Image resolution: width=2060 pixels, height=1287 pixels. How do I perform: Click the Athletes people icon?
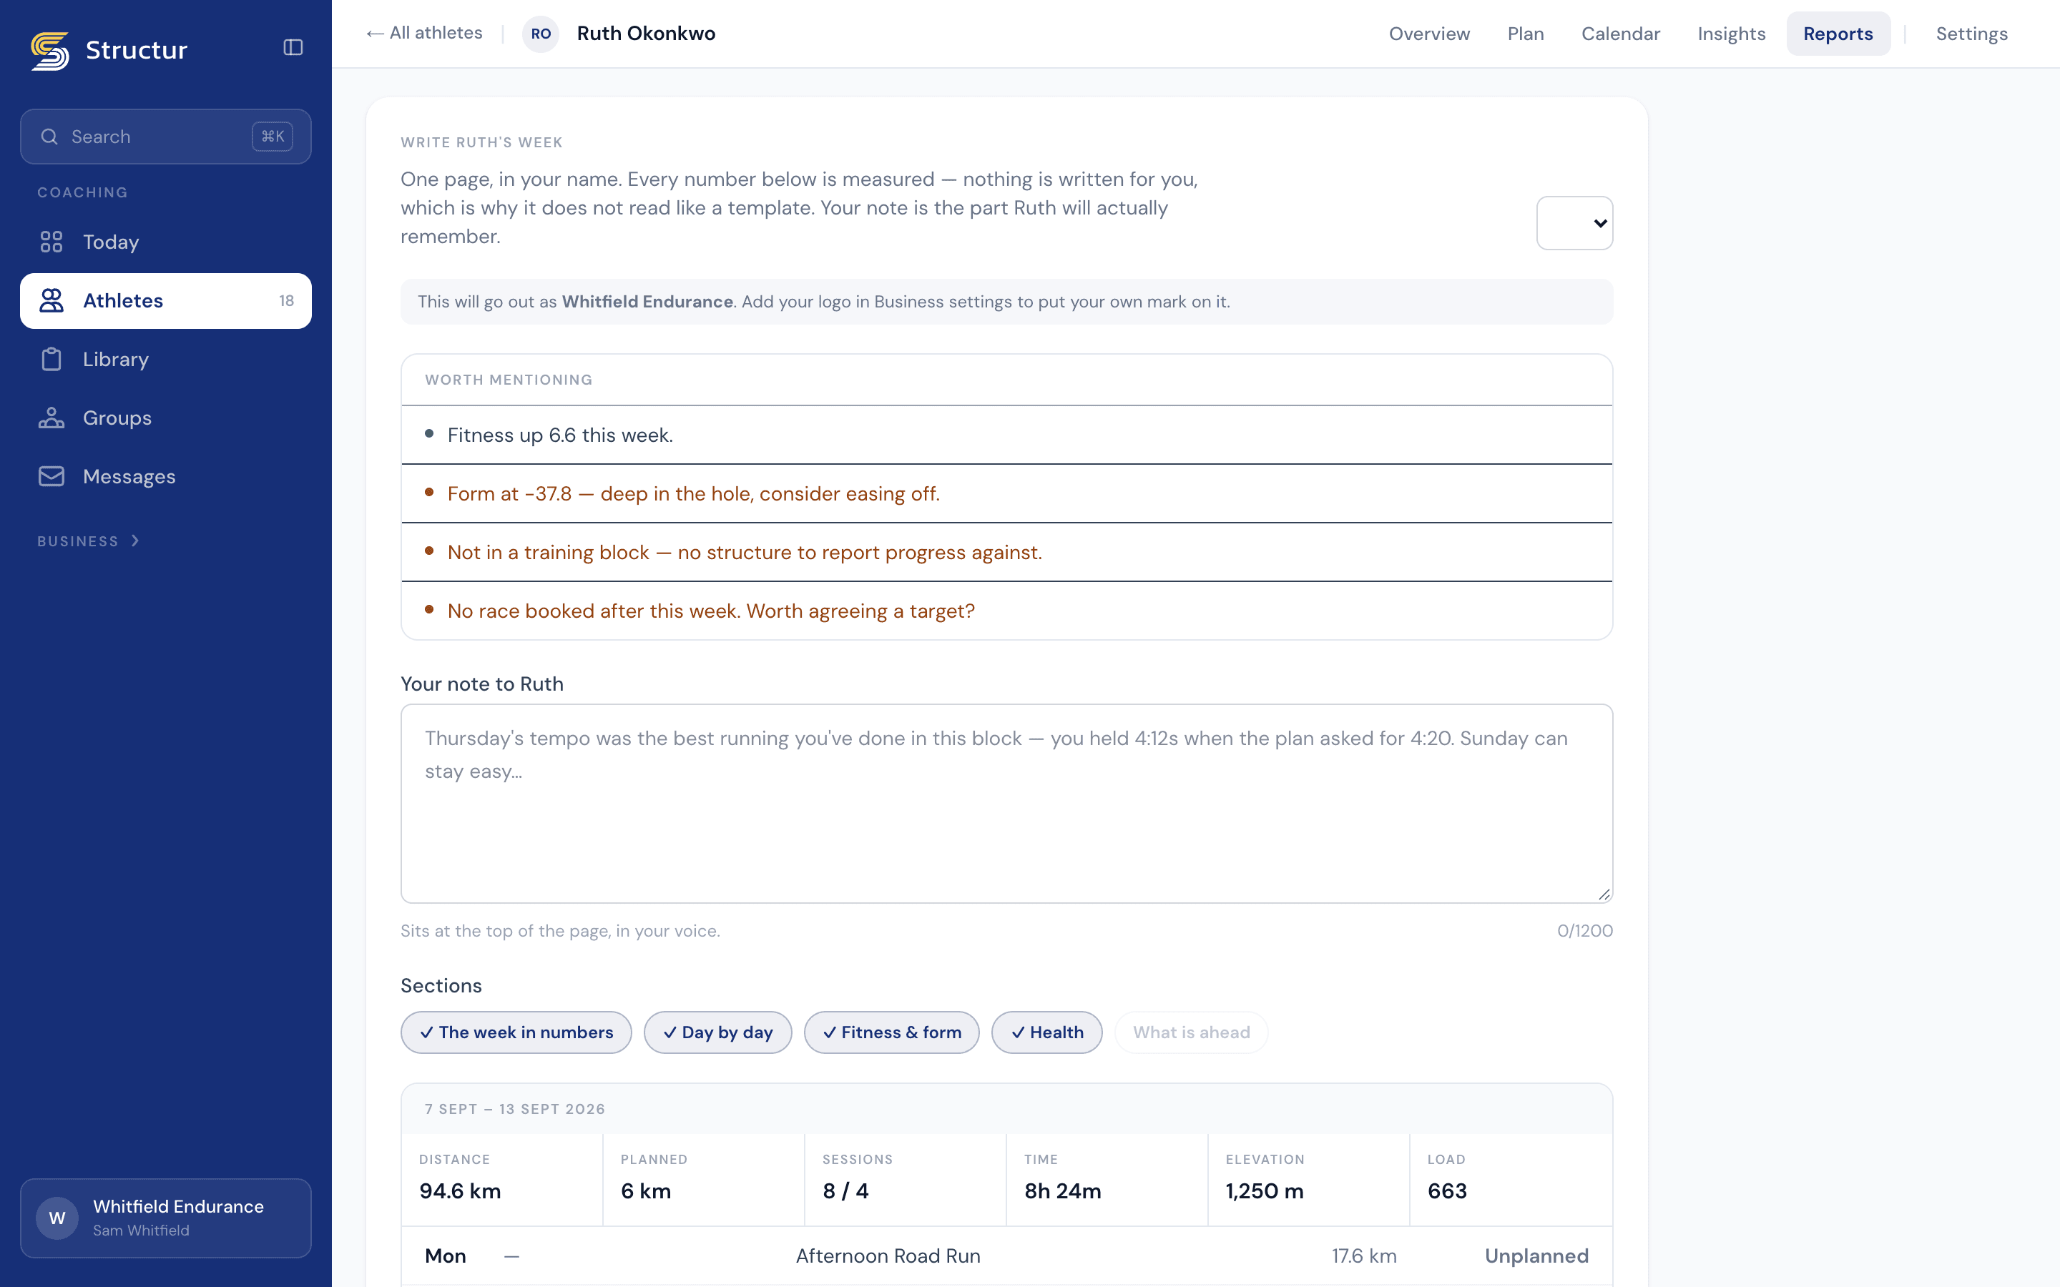coord(51,300)
